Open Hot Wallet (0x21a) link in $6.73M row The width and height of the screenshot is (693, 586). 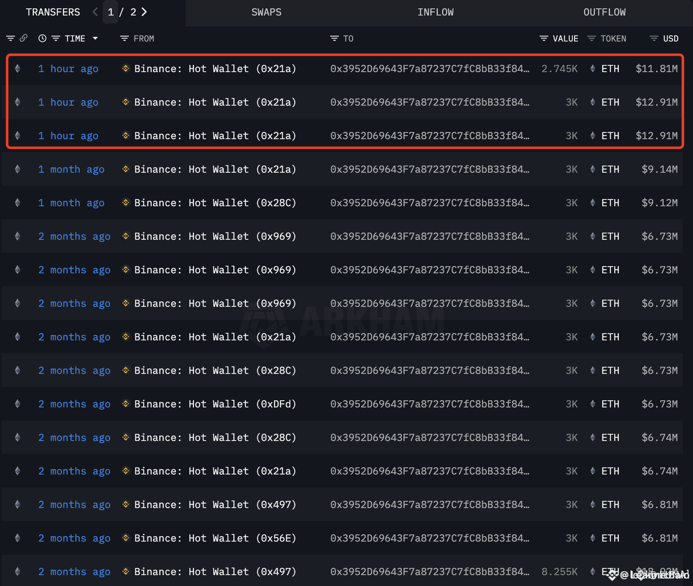(x=215, y=337)
